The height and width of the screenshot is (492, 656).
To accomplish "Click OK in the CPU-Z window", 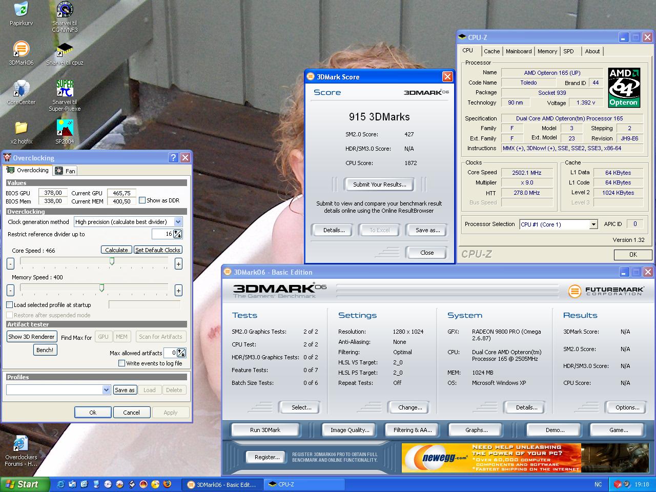I will click(x=633, y=255).
